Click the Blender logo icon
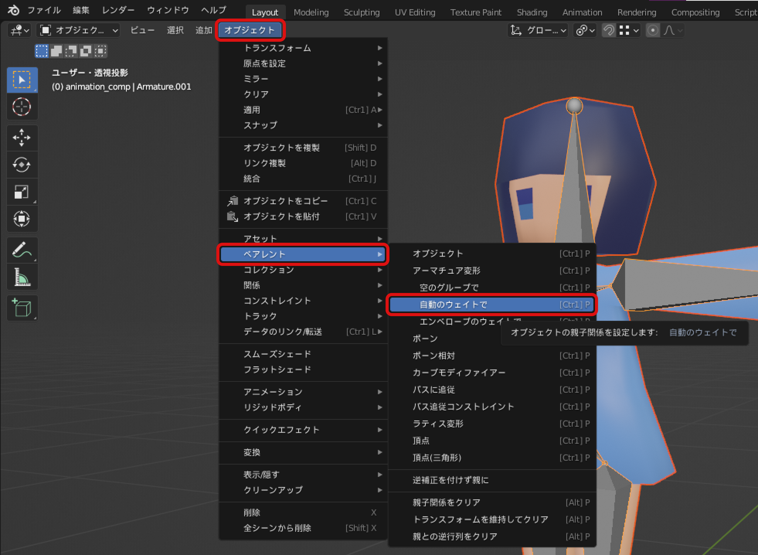 point(14,10)
